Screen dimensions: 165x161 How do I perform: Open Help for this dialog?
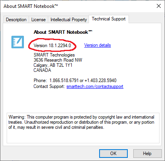(147, 154)
